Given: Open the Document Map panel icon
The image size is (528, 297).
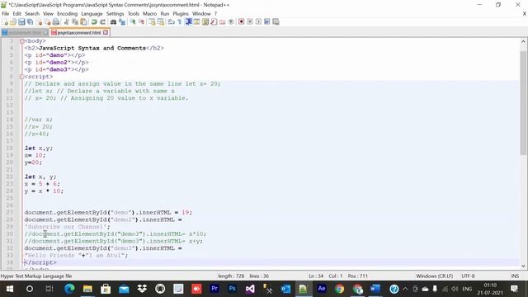Looking at the screenshot, I should [x=205, y=22].
